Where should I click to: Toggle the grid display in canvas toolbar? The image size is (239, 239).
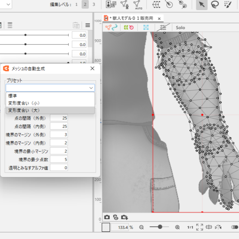pos(163,27)
